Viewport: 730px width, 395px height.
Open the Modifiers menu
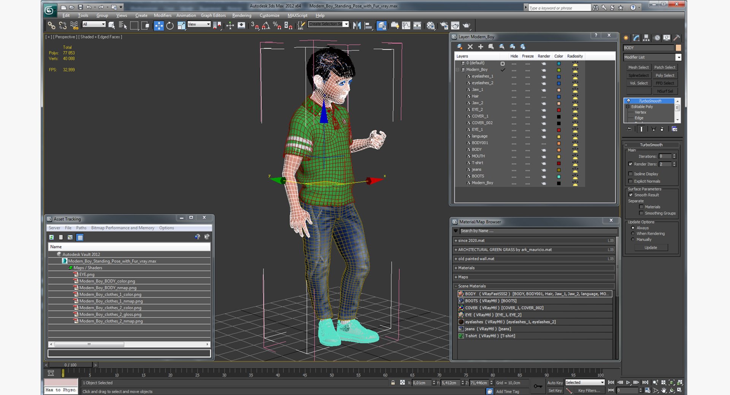162,16
